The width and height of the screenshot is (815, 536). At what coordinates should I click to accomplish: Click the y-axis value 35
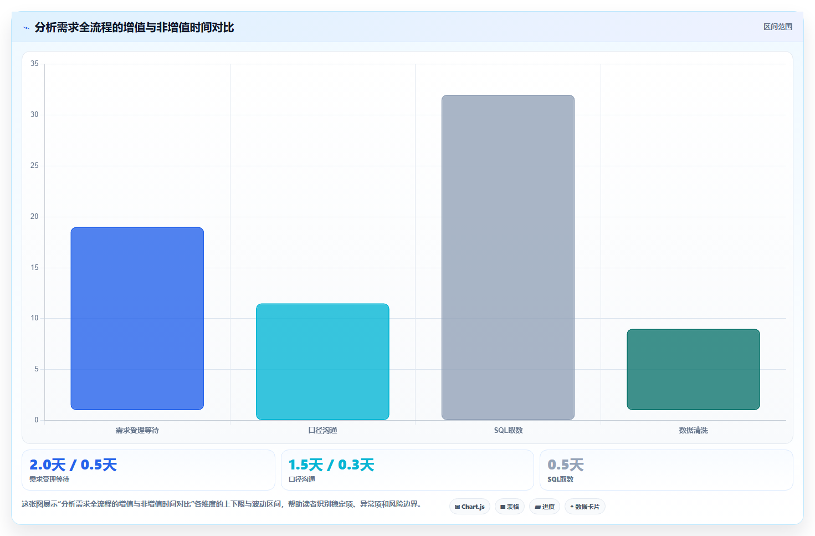34,64
